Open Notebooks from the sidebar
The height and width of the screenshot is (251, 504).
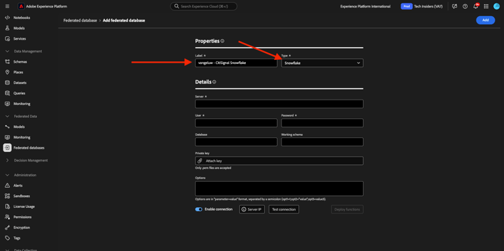tap(22, 17)
